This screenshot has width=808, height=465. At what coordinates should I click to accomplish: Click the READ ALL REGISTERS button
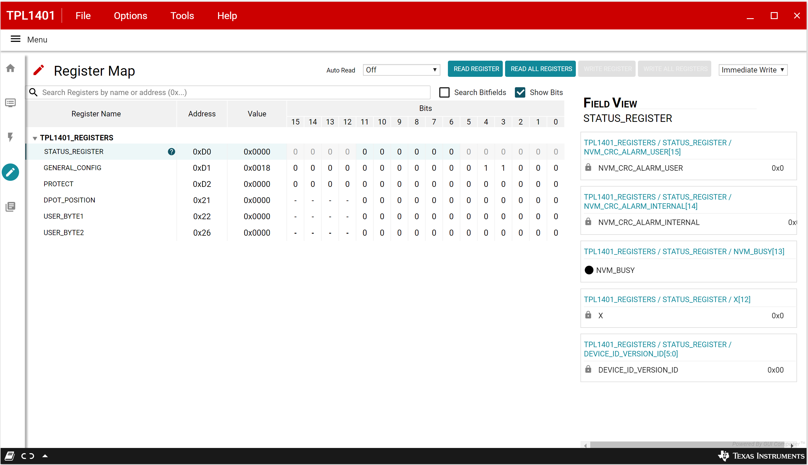[x=541, y=69]
